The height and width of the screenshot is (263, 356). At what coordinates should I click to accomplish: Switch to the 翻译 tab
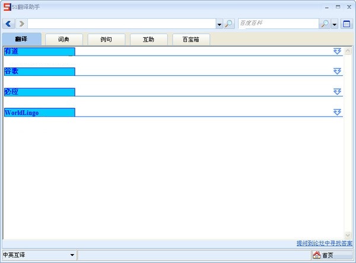tap(22, 39)
